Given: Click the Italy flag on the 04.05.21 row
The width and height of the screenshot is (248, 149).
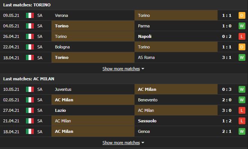Looking at the screenshot, I should click(x=30, y=26).
